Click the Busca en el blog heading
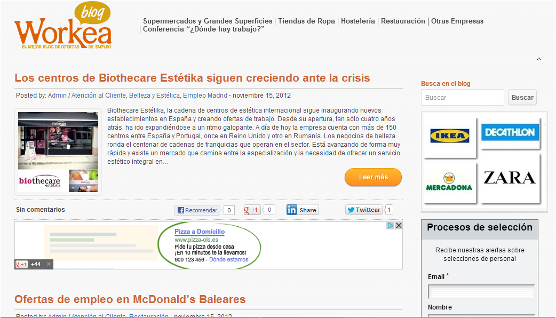This screenshot has width=556, height=318. (x=446, y=84)
